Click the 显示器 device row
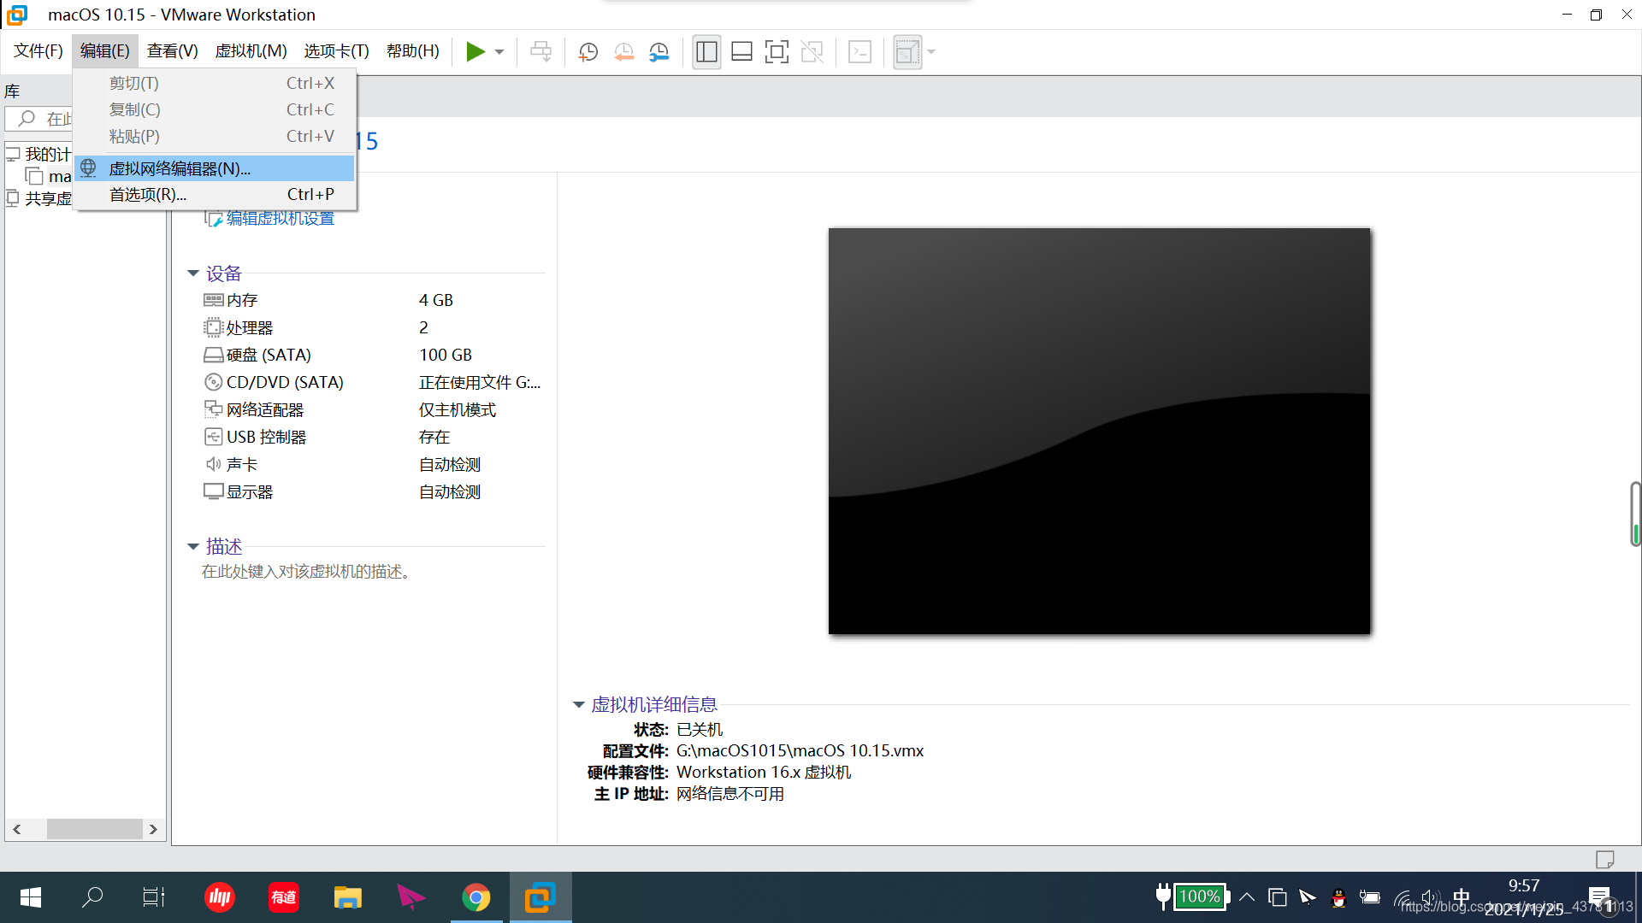 click(x=373, y=492)
